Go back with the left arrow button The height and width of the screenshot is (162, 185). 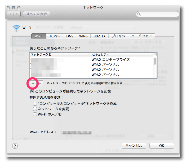tap(10, 14)
